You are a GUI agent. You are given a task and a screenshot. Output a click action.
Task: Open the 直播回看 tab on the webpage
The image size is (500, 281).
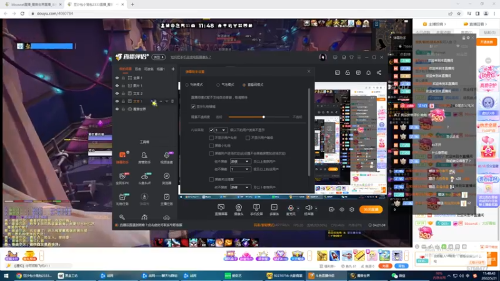(475, 24)
